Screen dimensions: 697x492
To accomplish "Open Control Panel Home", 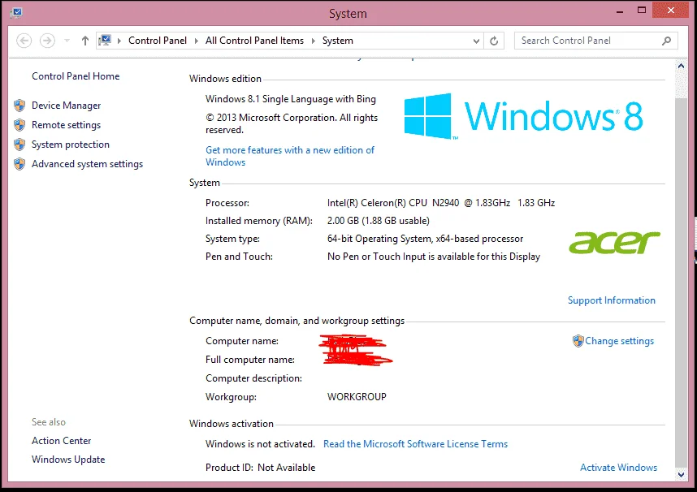I will coord(76,76).
